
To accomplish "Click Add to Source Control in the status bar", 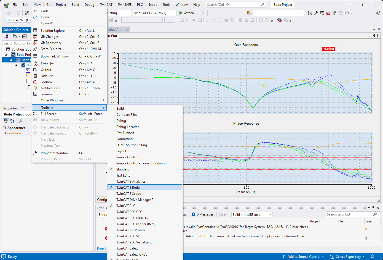I will coord(303,256).
